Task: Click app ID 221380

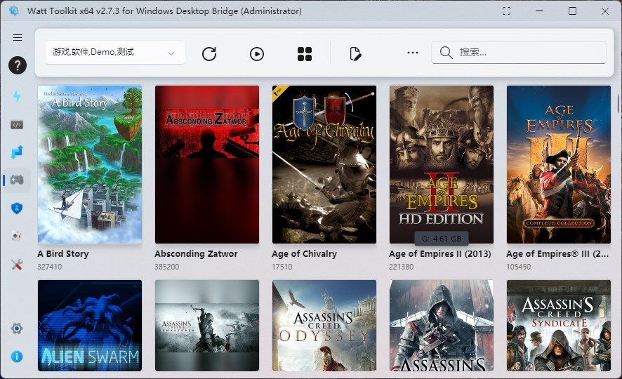Action: point(401,267)
